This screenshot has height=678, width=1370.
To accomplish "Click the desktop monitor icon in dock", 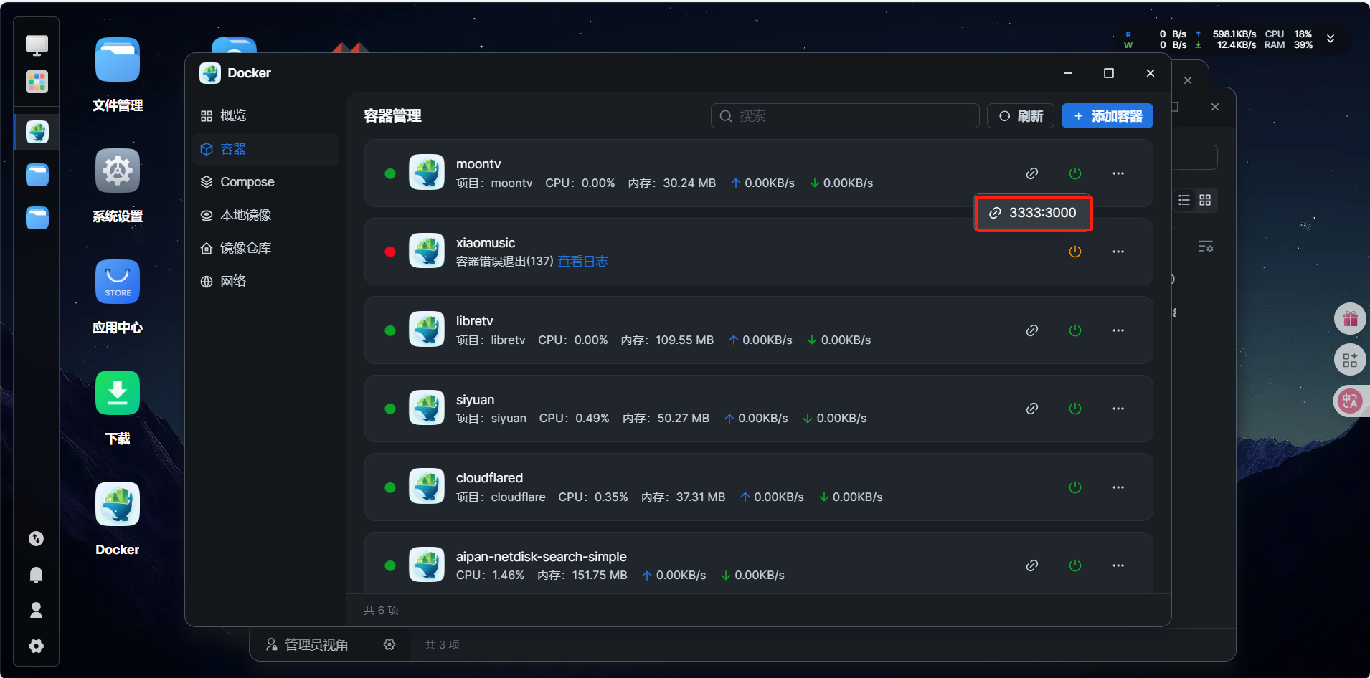I will (37, 46).
